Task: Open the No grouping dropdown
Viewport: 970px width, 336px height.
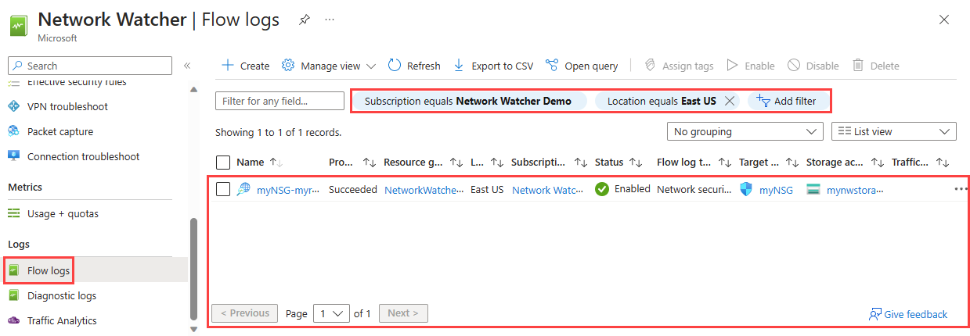Action: coord(745,131)
